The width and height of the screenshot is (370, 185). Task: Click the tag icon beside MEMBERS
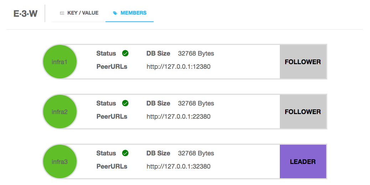(x=115, y=13)
